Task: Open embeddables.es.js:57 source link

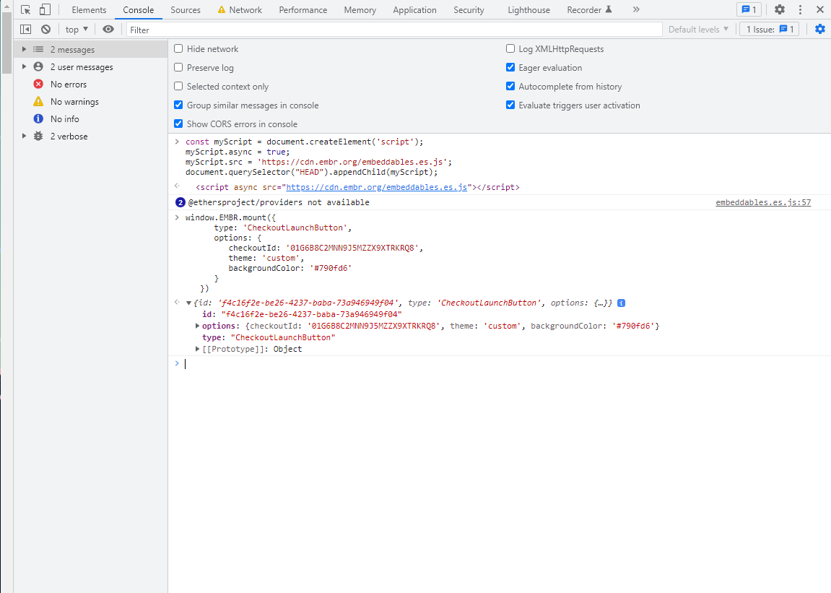Action: click(763, 202)
